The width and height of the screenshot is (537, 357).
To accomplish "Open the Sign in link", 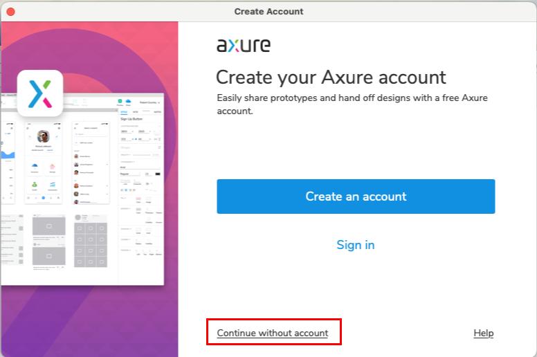I will point(355,245).
